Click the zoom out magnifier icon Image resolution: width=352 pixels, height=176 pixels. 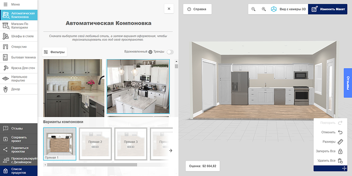pyautogui.click(x=253, y=9)
